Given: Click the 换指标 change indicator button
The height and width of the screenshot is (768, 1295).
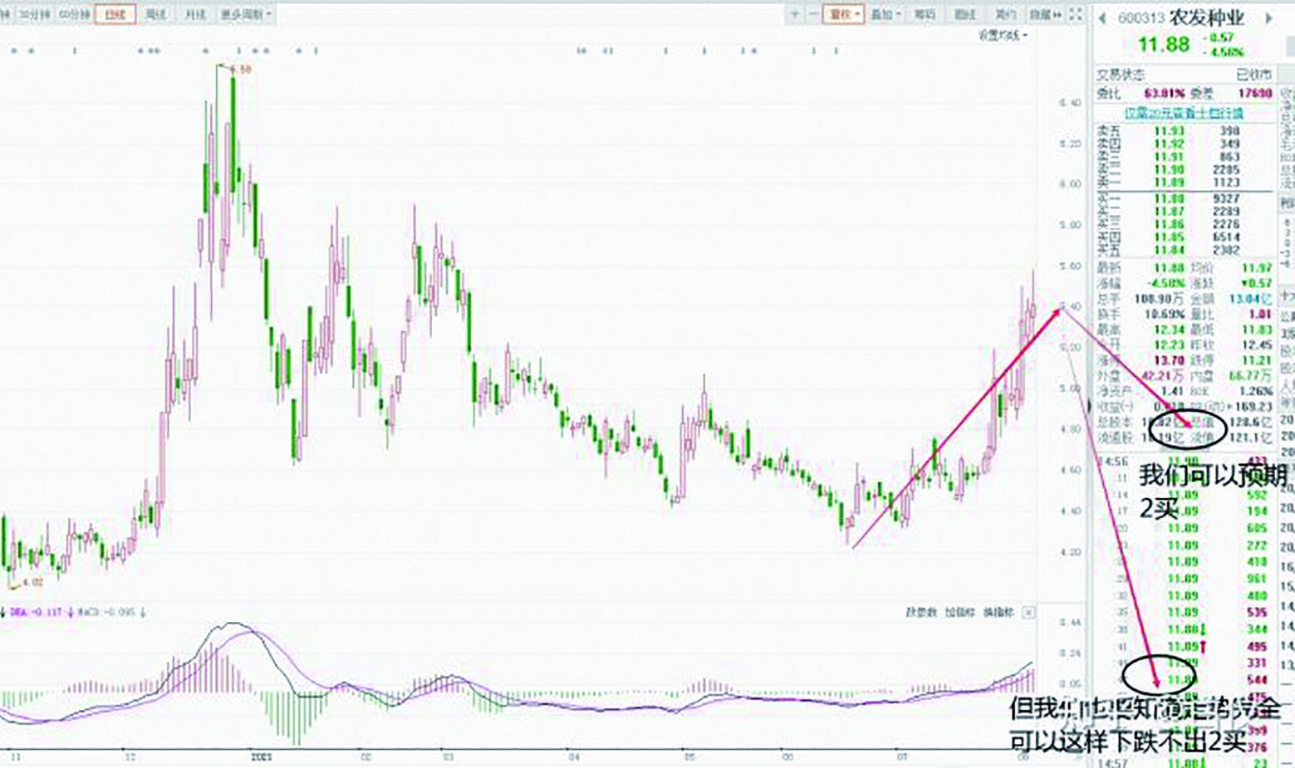Looking at the screenshot, I should pos(998,613).
